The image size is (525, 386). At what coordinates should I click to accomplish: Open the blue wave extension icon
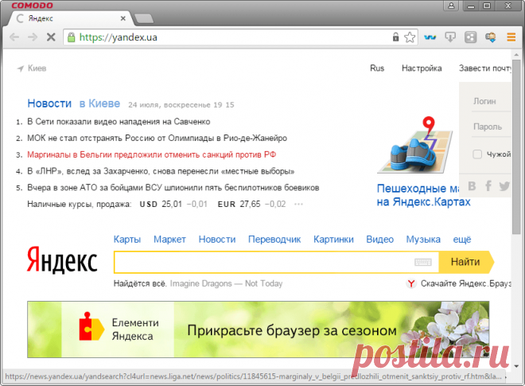coord(430,37)
